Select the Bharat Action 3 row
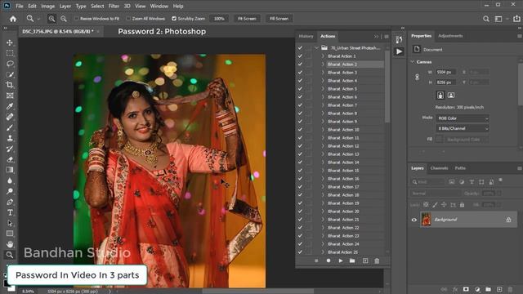 coord(355,73)
